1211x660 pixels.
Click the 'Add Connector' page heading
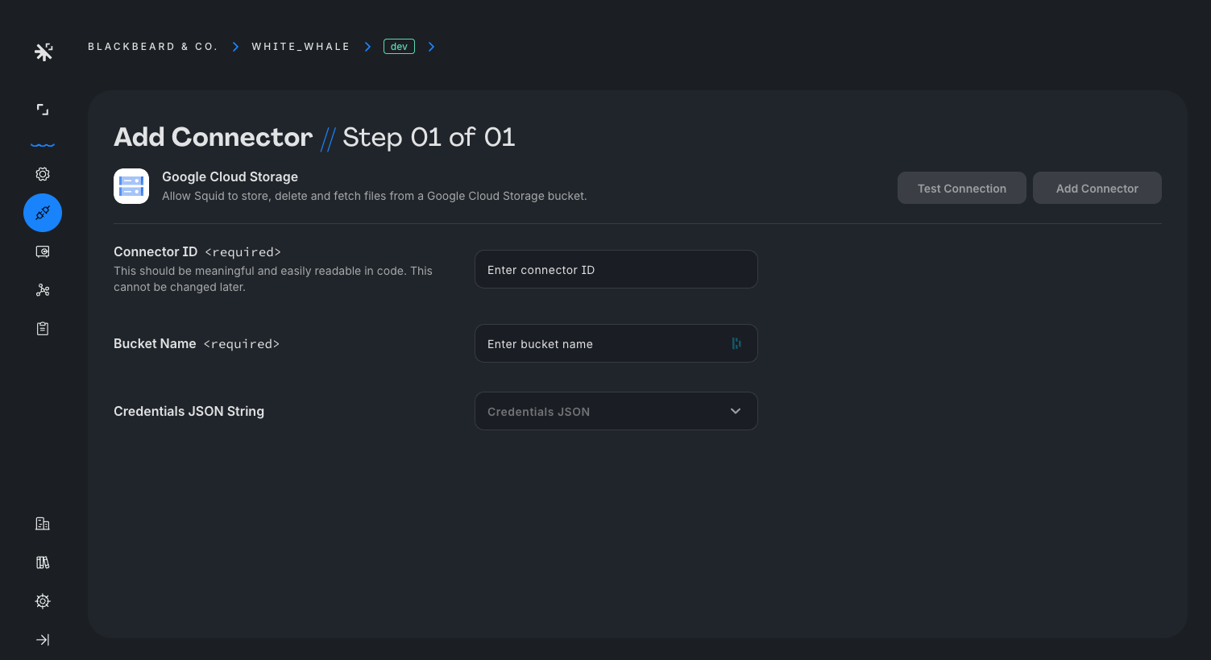point(213,137)
